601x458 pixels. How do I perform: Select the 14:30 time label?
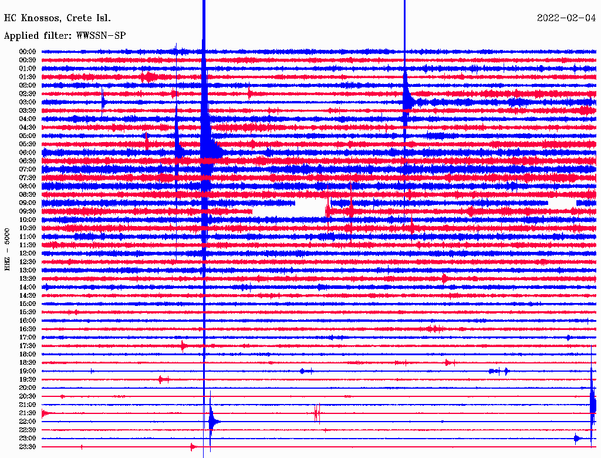pyautogui.click(x=28, y=296)
